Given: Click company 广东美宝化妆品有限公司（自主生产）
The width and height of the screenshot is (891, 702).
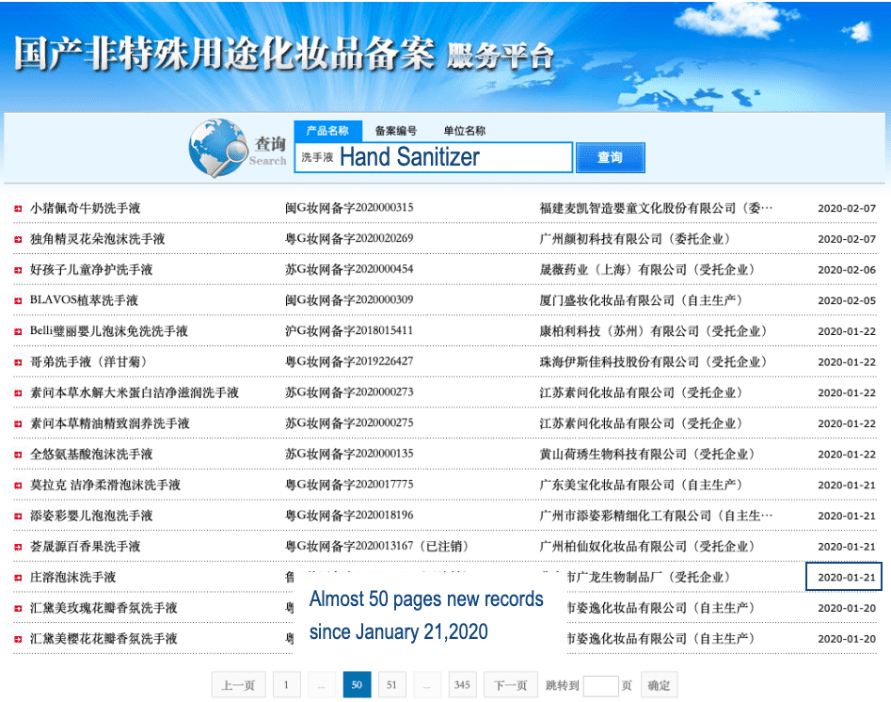Looking at the screenshot, I should 643,485.
